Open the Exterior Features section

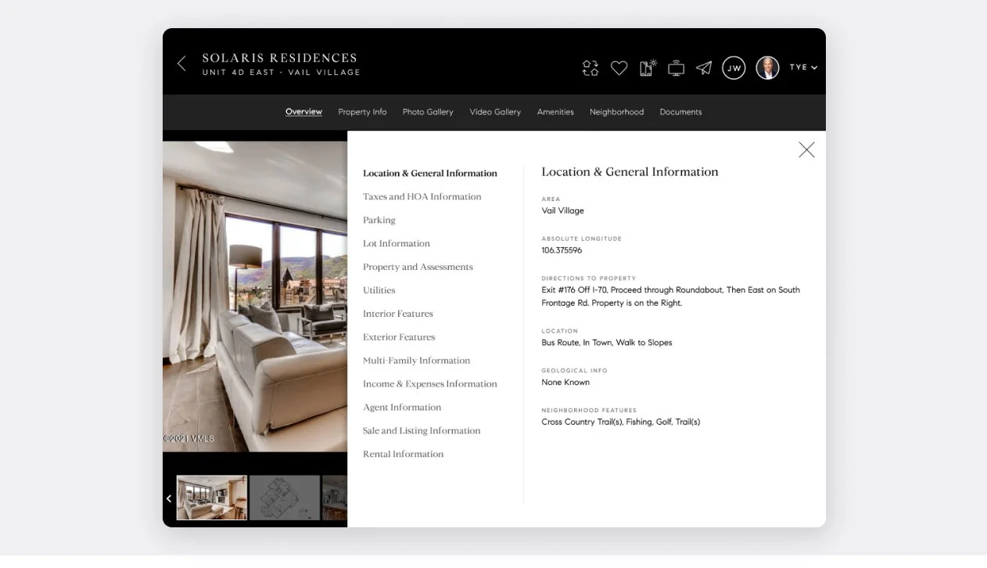click(399, 337)
